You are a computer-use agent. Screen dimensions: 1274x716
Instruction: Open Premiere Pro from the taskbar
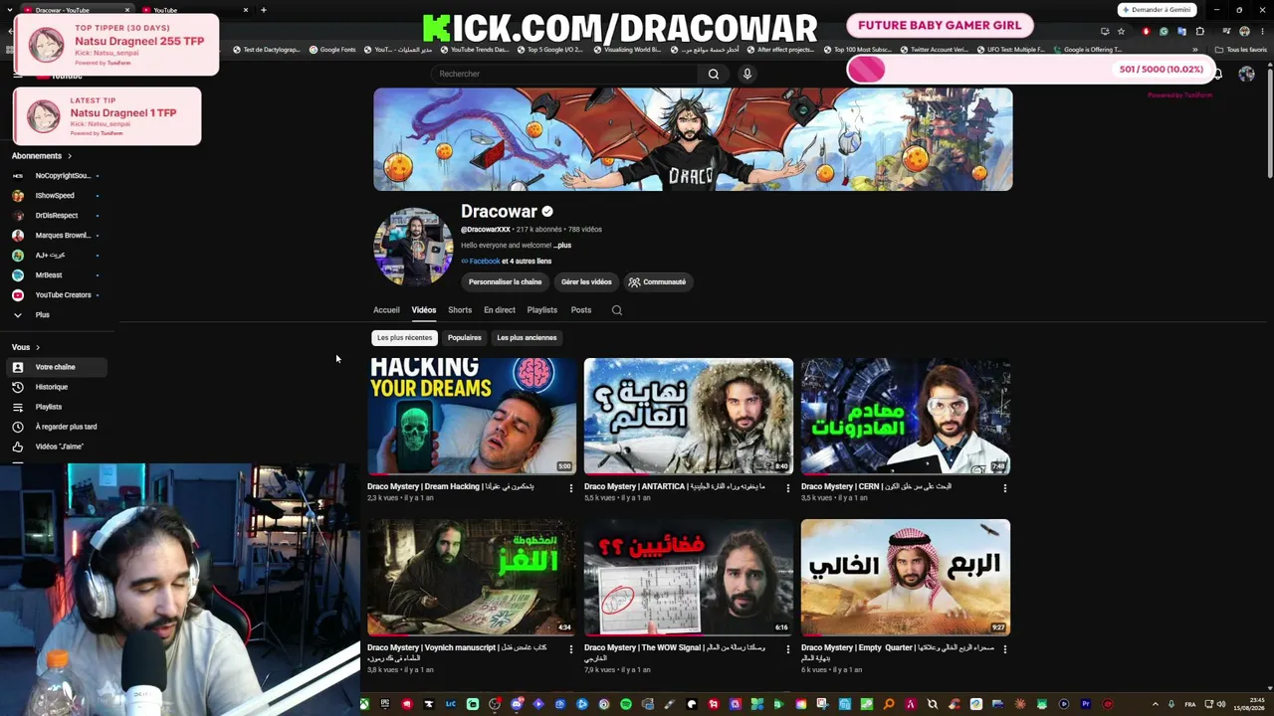[x=1086, y=704]
